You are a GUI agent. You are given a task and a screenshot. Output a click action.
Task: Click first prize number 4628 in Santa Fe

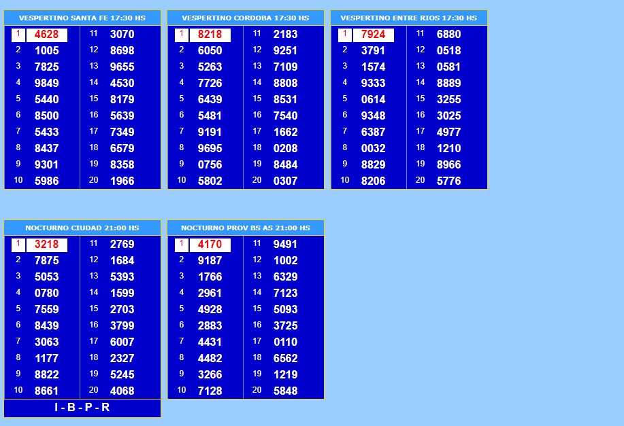(46, 35)
